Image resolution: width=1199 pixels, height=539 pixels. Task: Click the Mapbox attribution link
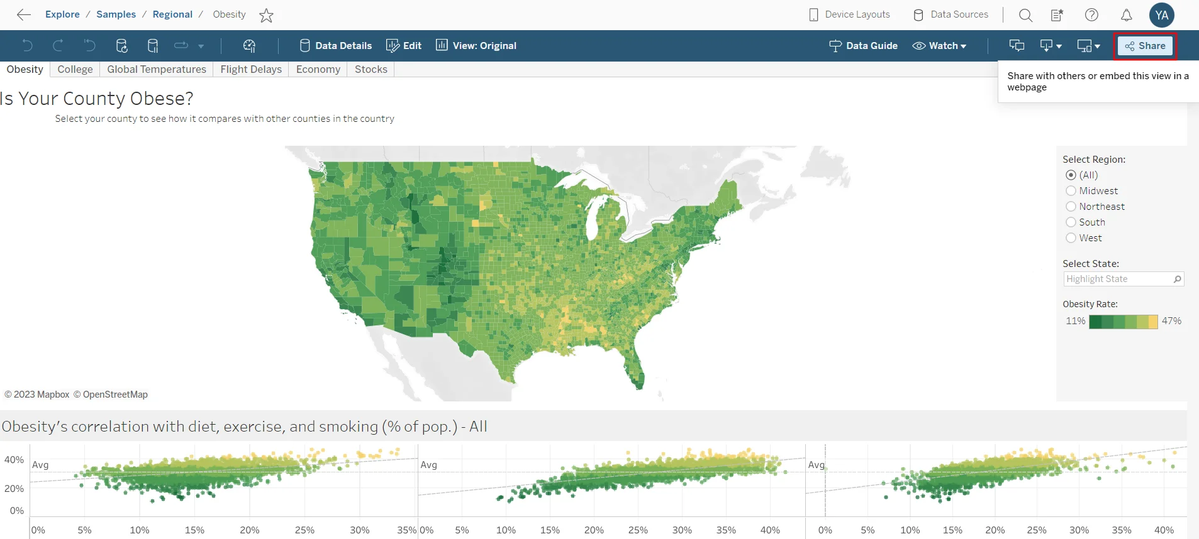37,395
